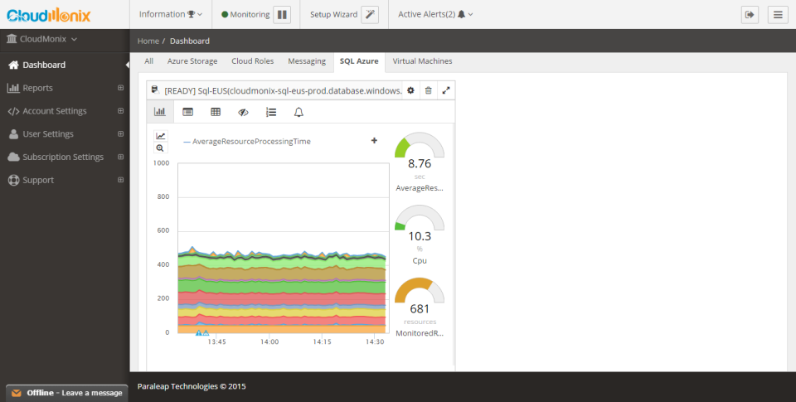796x402 pixels.
Task: Select the All tab
Action: pyautogui.click(x=148, y=61)
